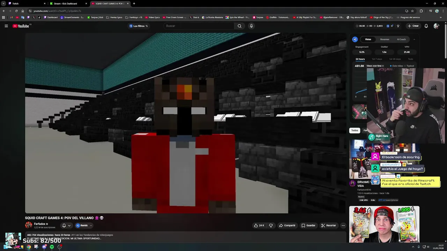Switch to the Vistas tab

[368, 39]
